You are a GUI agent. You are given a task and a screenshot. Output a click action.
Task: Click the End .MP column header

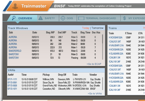(62, 32)
